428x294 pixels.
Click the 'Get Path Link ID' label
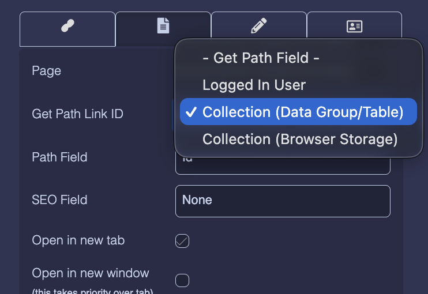[x=77, y=114]
